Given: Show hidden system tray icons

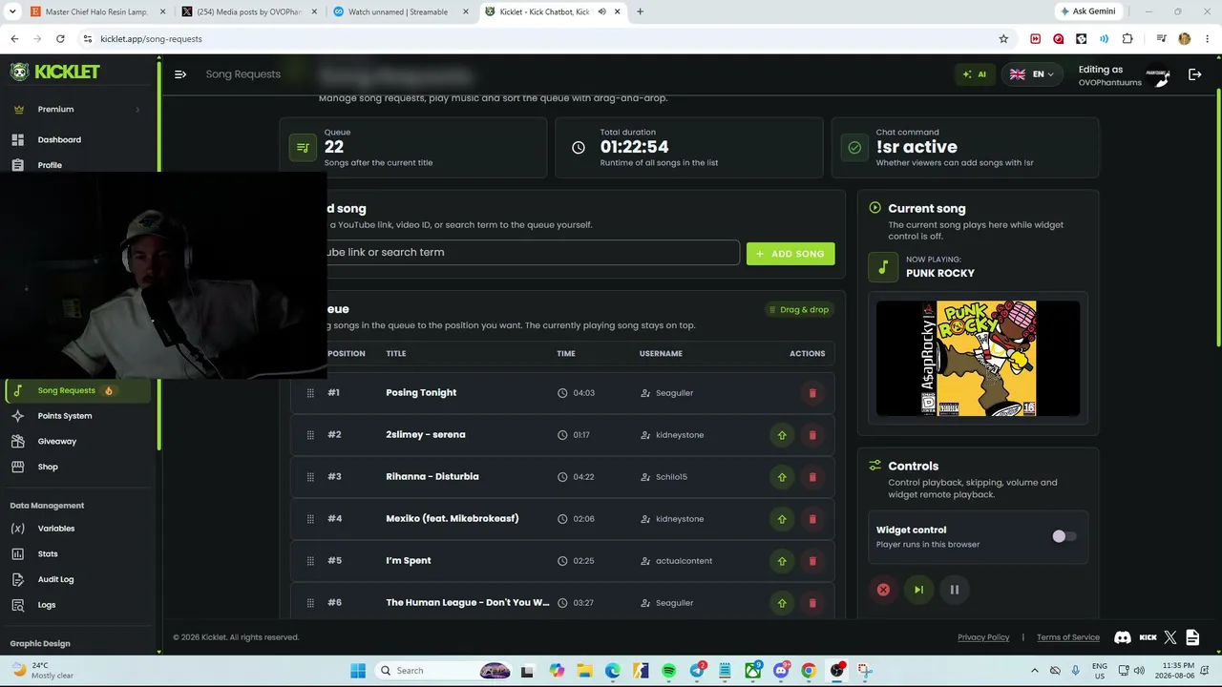Looking at the screenshot, I should (x=1034, y=671).
